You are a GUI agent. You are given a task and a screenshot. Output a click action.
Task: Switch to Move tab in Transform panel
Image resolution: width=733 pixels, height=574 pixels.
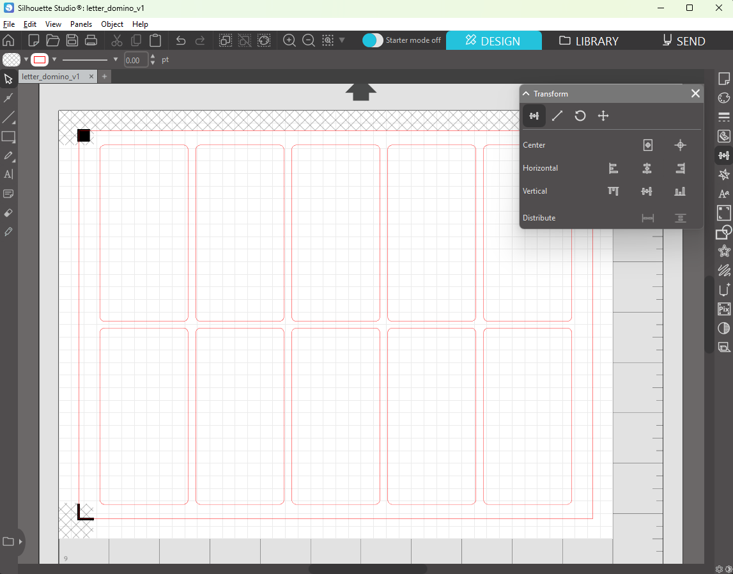click(x=603, y=116)
